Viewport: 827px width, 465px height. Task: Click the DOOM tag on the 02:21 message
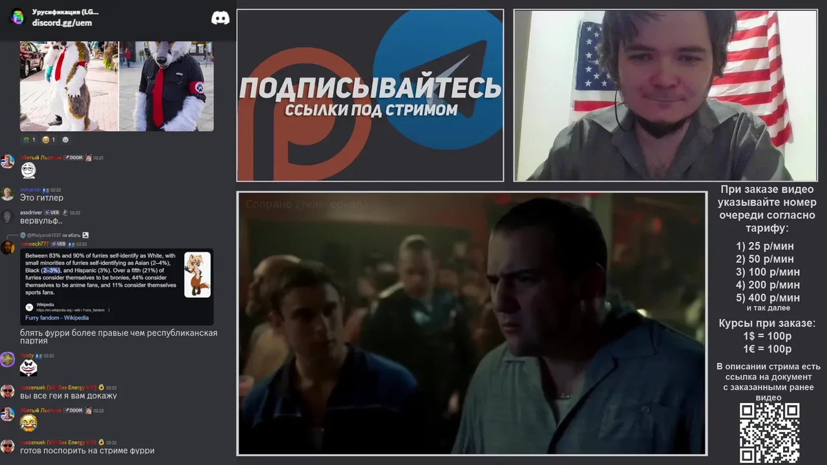[73, 158]
